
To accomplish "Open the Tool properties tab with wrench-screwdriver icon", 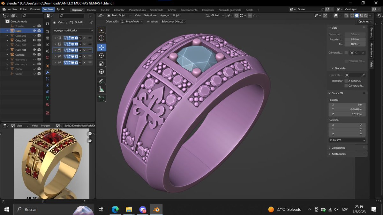I will (48, 23).
